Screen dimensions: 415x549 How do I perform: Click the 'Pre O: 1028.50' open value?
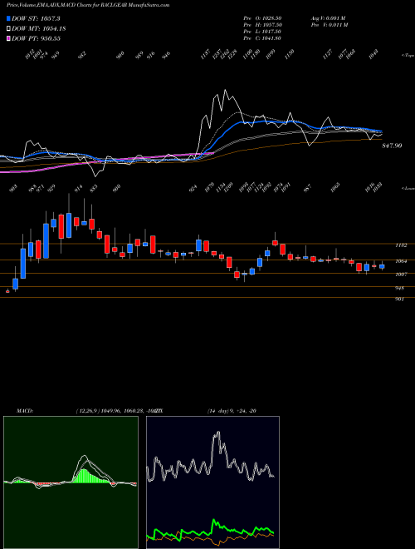click(x=262, y=17)
